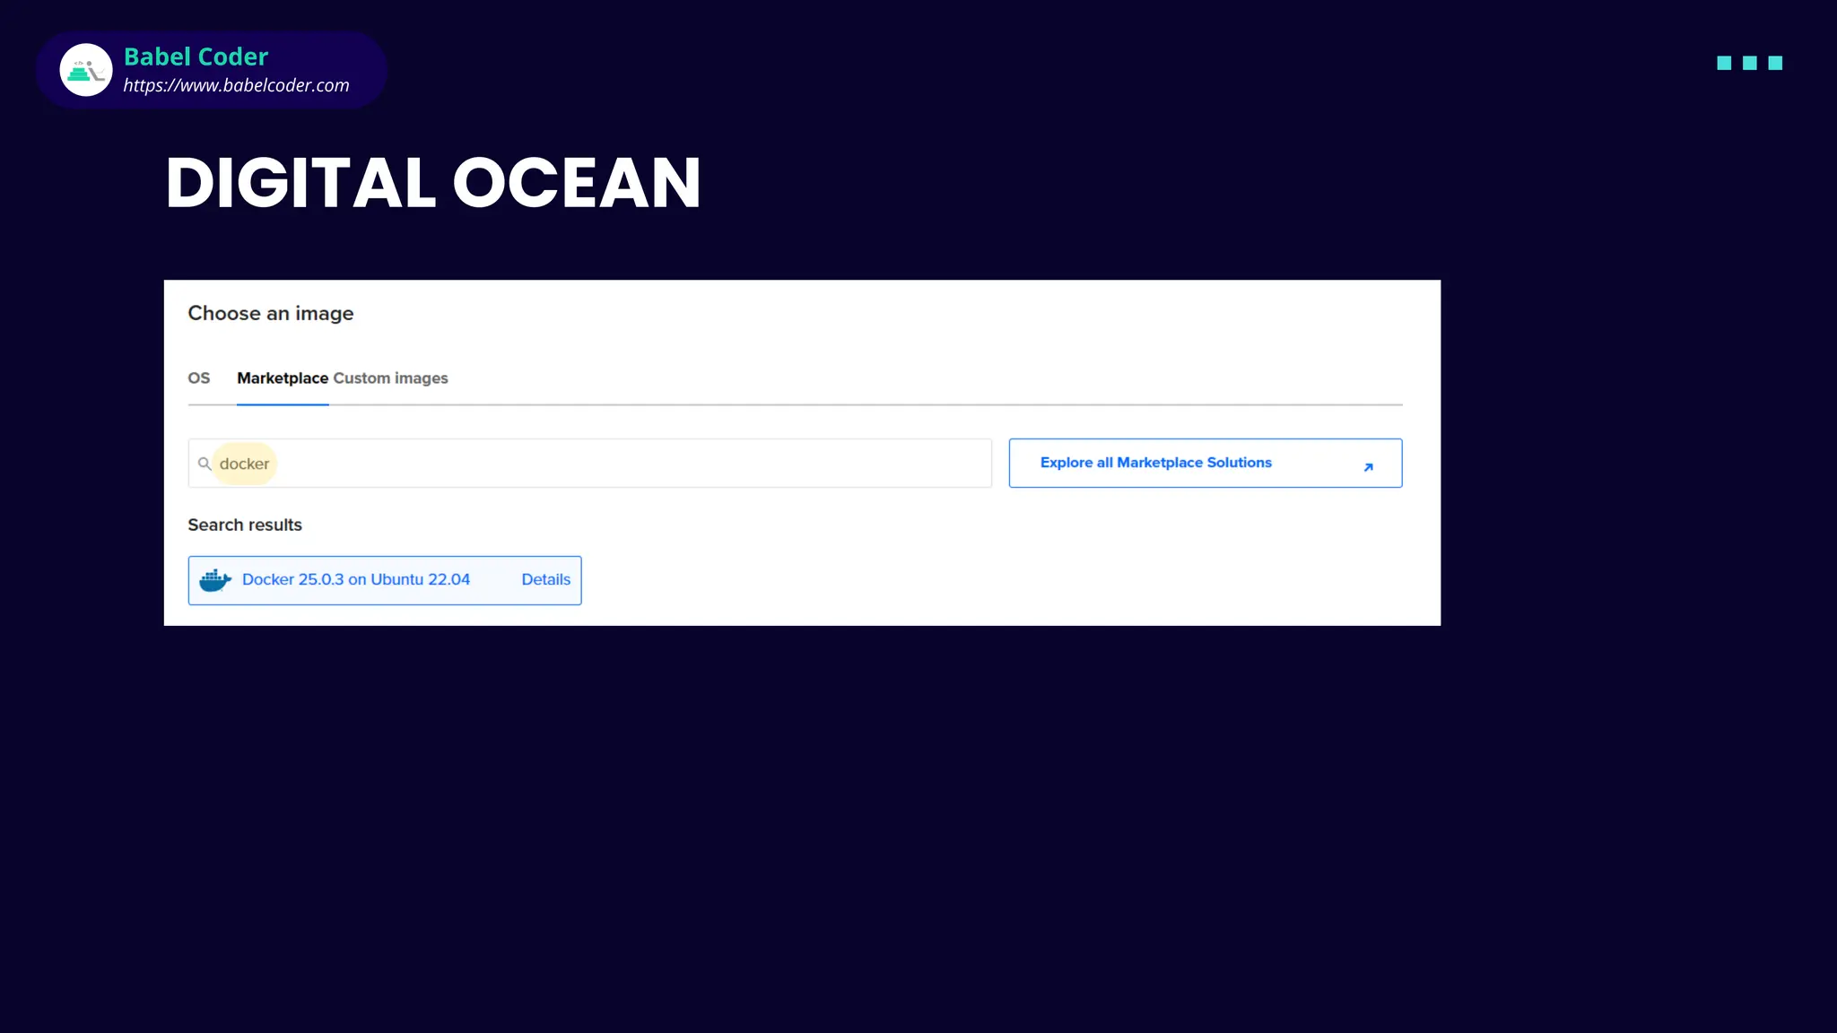Image resolution: width=1837 pixels, height=1033 pixels.
Task: Click the search magnifier icon
Action: pyautogui.click(x=205, y=464)
